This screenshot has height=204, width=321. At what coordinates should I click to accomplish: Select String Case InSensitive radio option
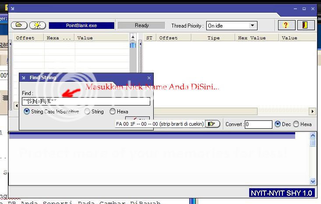coord(27,112)
